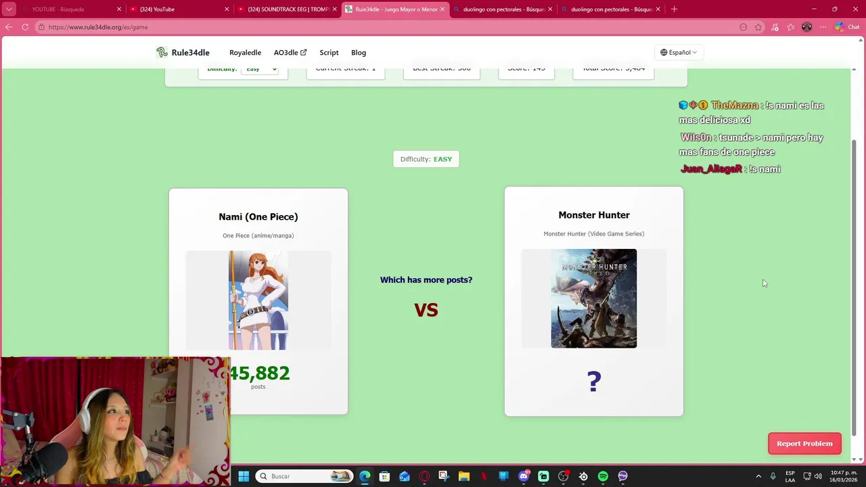Image resolution: width=866 pixels, height=487 pixels.
Task: Click the taskbar Buscar search box
Action: pos(304,476)
